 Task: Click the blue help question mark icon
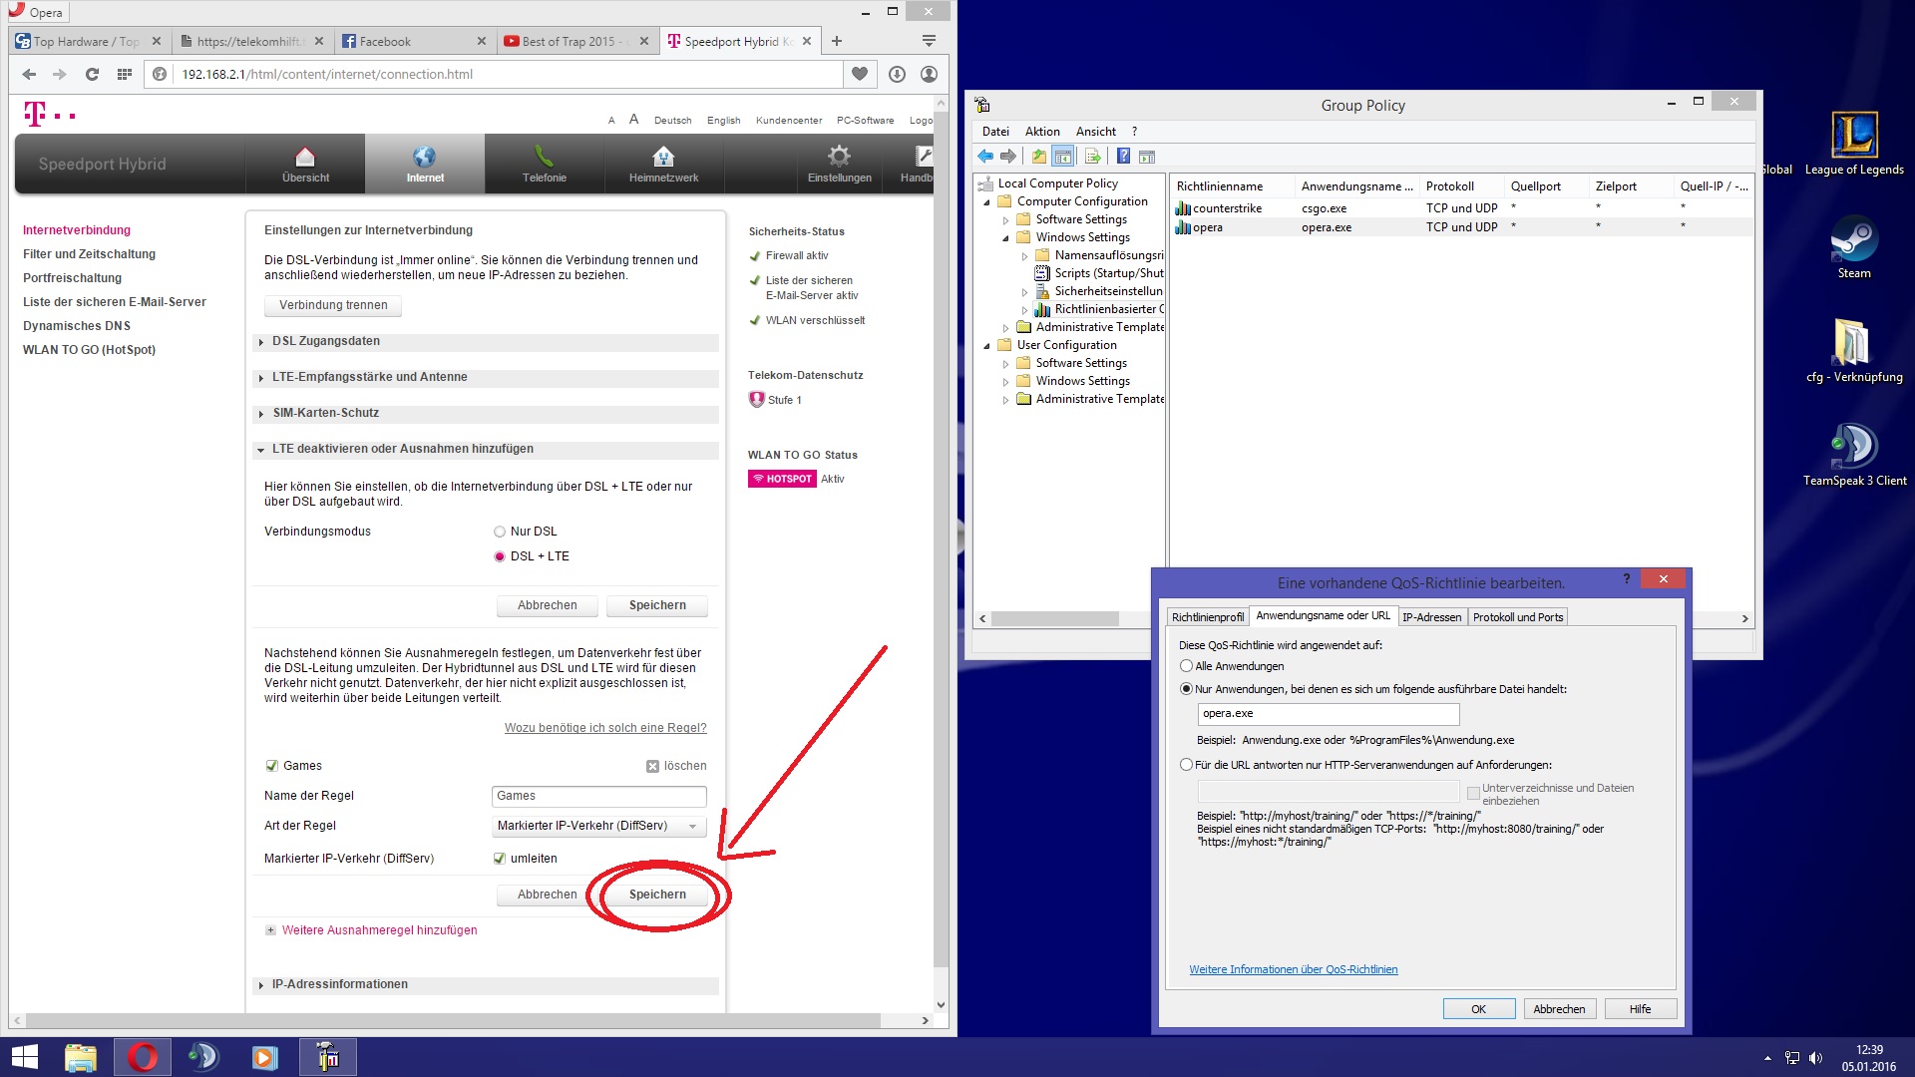pyautogui.click(x=1123, y=157)
